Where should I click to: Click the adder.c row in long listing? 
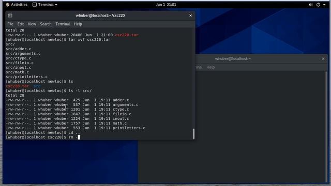pyautogui.click(x=67, y=100)
